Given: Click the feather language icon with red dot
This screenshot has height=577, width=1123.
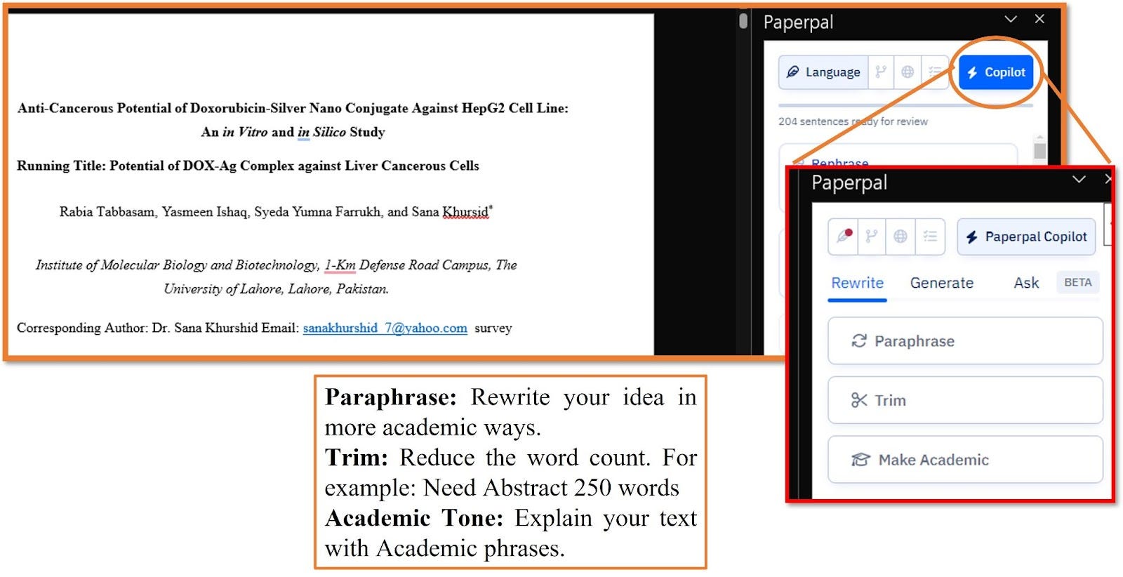Looking at the screenshot, I should tap(844, 236).
